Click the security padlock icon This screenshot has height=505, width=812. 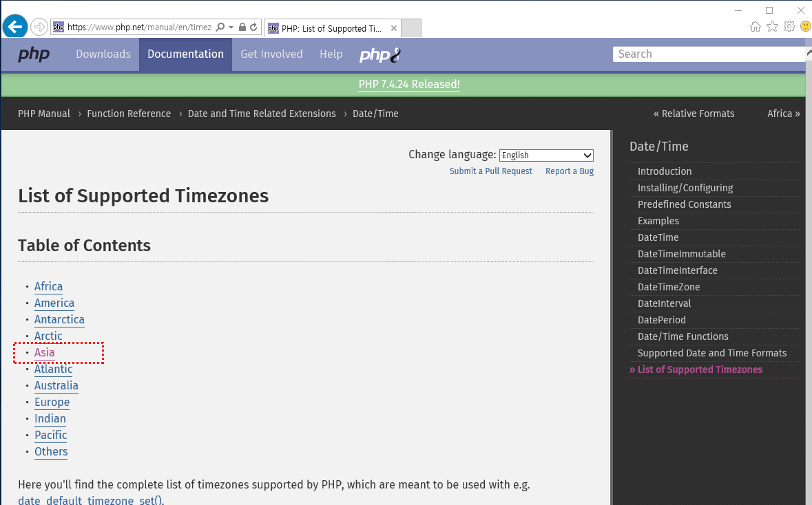coord(242,27)
